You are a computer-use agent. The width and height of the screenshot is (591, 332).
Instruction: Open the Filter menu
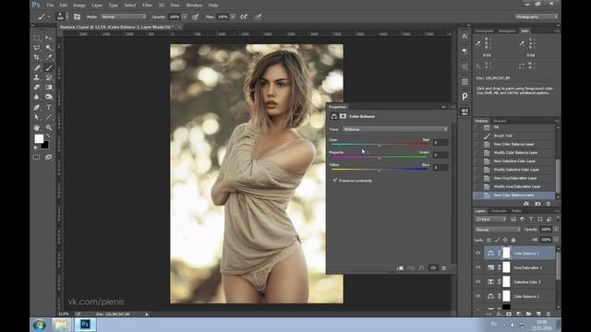click(147, 6)
